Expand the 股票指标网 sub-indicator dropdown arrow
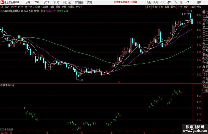Image resolution: width=208 pixels, height=134 pixels. click(x=1, y=85)
